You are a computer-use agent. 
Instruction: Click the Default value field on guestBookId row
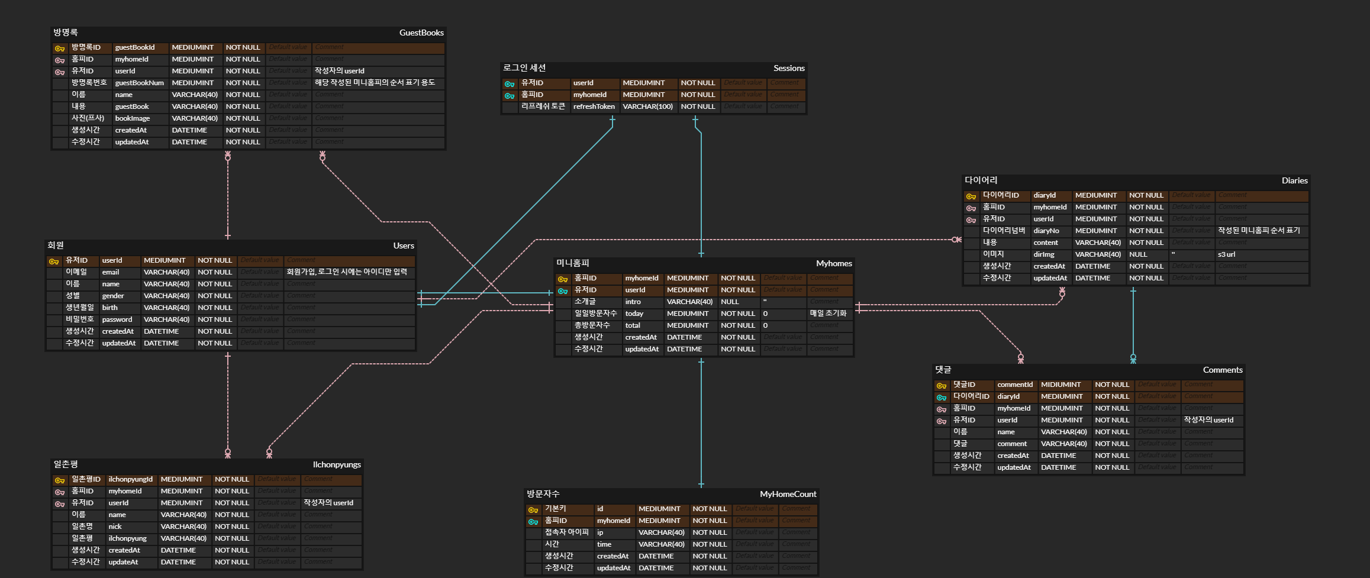click(289, 47)
